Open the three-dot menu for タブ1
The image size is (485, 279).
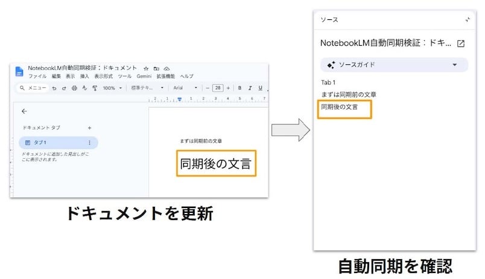[89, 143]
